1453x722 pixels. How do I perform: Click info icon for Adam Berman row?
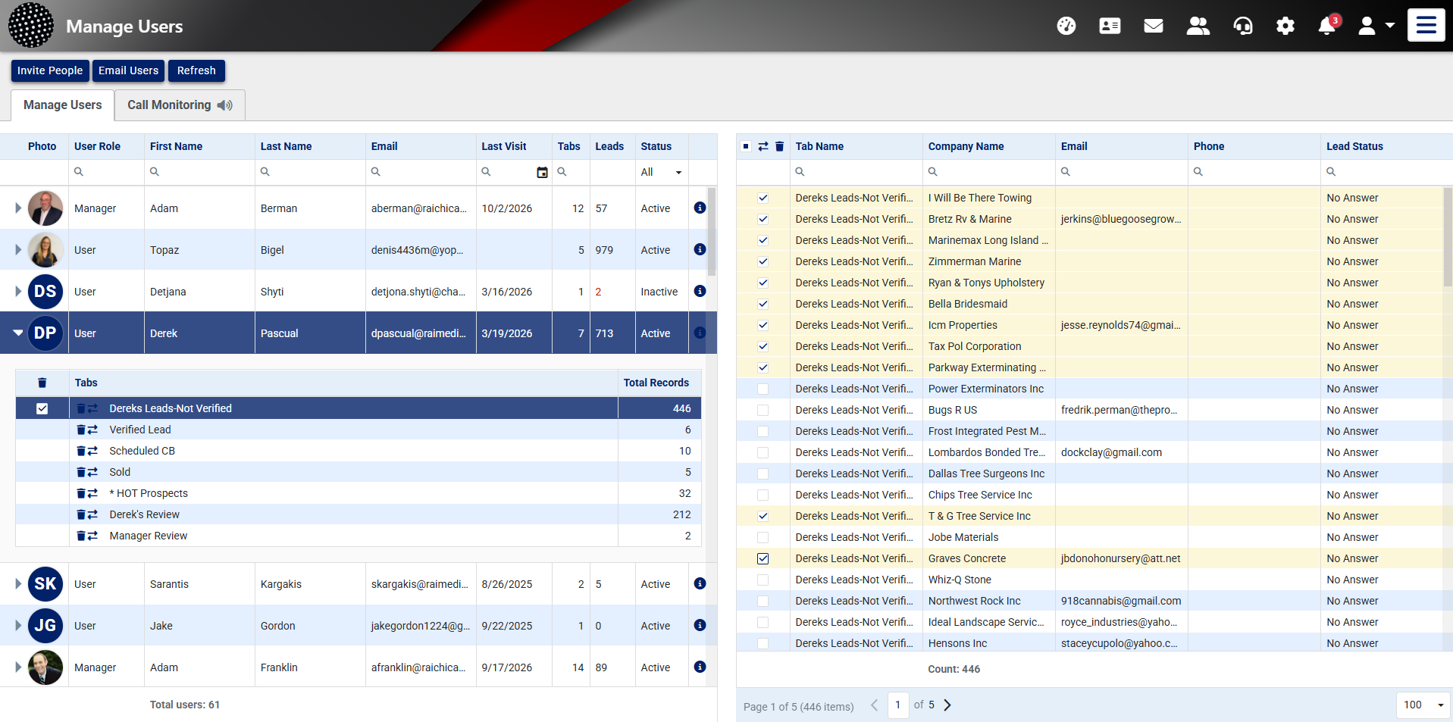pyautogui.click(x=700, y=208)
